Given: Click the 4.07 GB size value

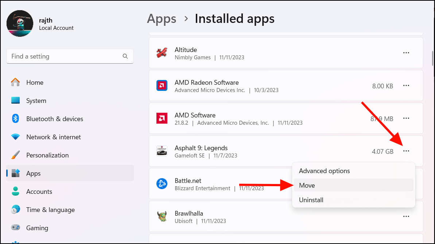Looking at the screenshot, I should [x=382, y=152].
